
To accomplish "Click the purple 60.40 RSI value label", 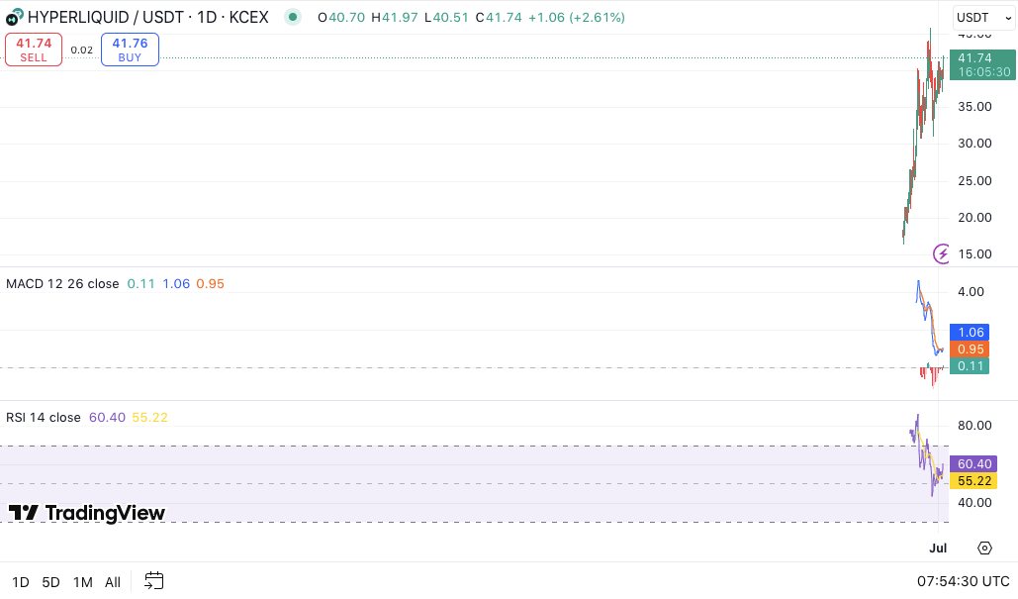I will (x=973, y=464).
